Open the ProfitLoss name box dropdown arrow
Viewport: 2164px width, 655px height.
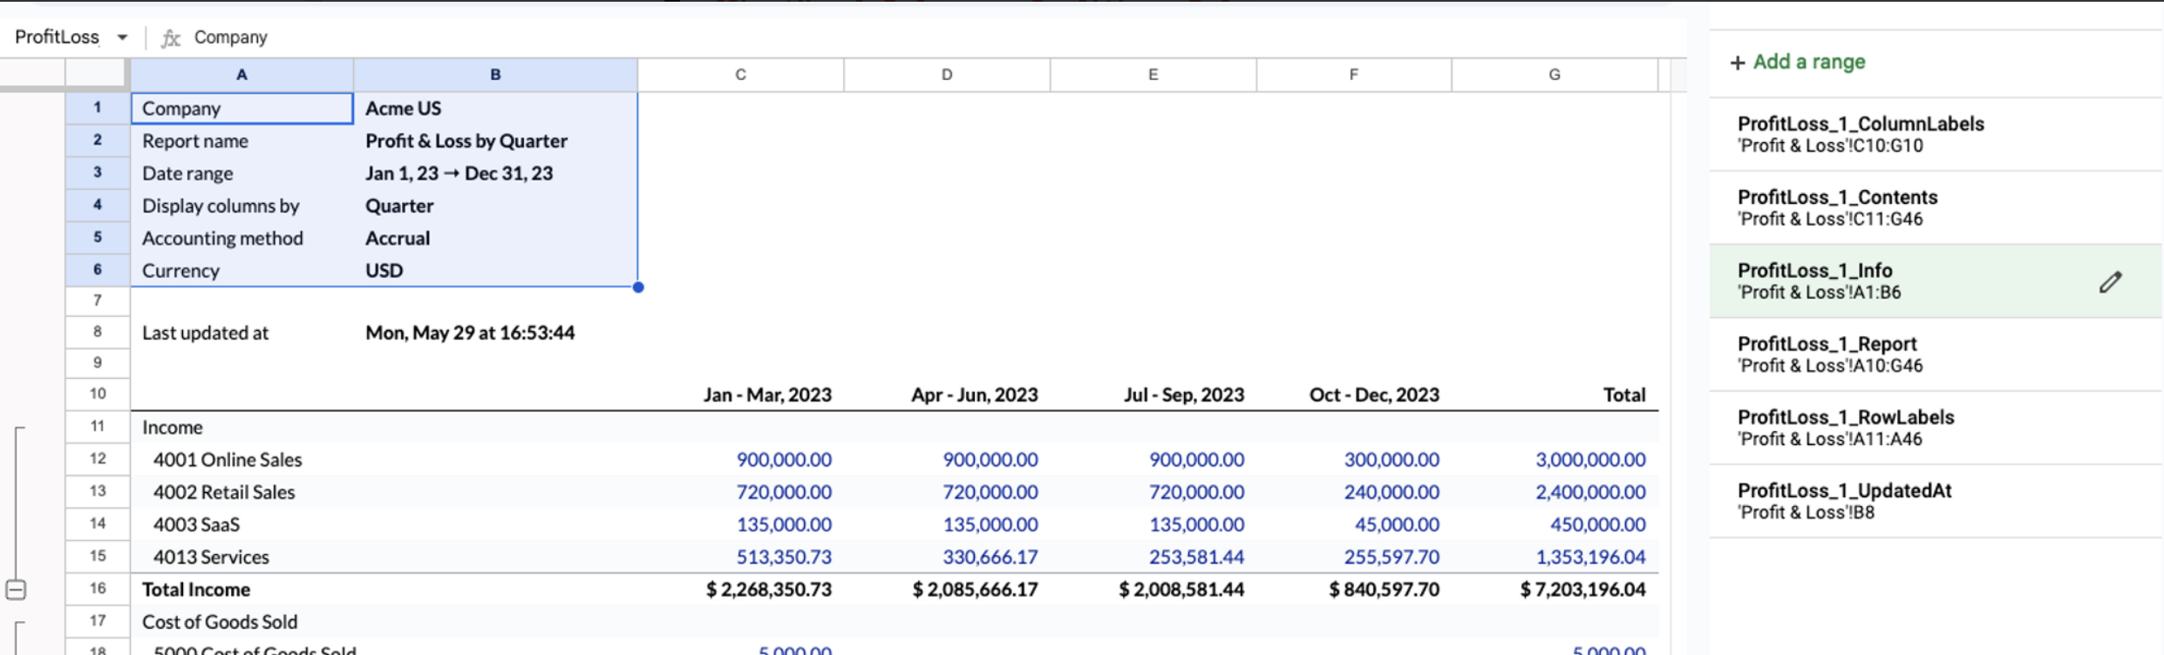point(122,37)
